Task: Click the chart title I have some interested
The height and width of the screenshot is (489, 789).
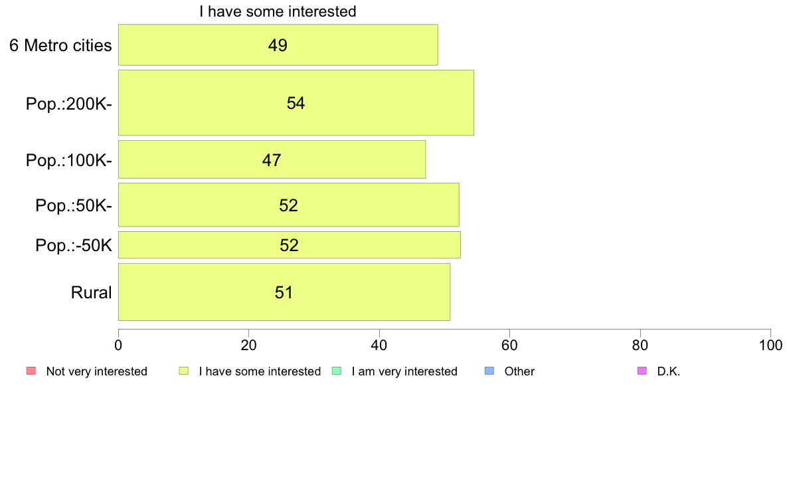Action: [x=278, y=11]
